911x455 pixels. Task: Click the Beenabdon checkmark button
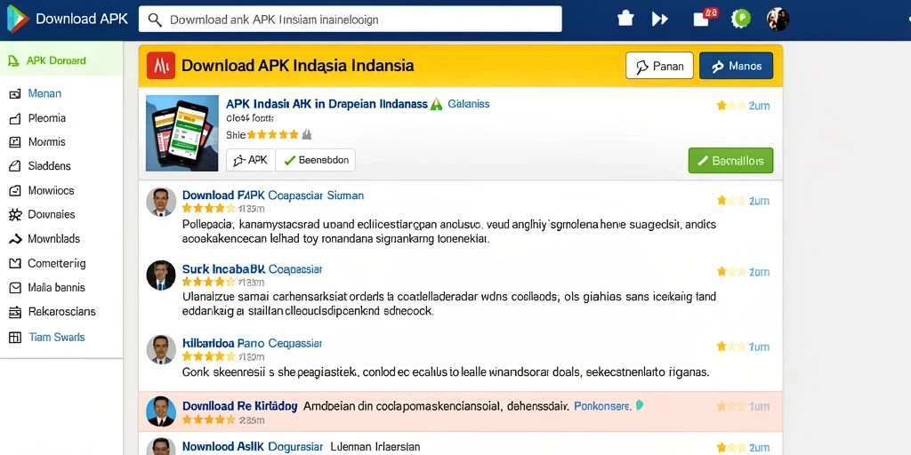tap(316, 160)
